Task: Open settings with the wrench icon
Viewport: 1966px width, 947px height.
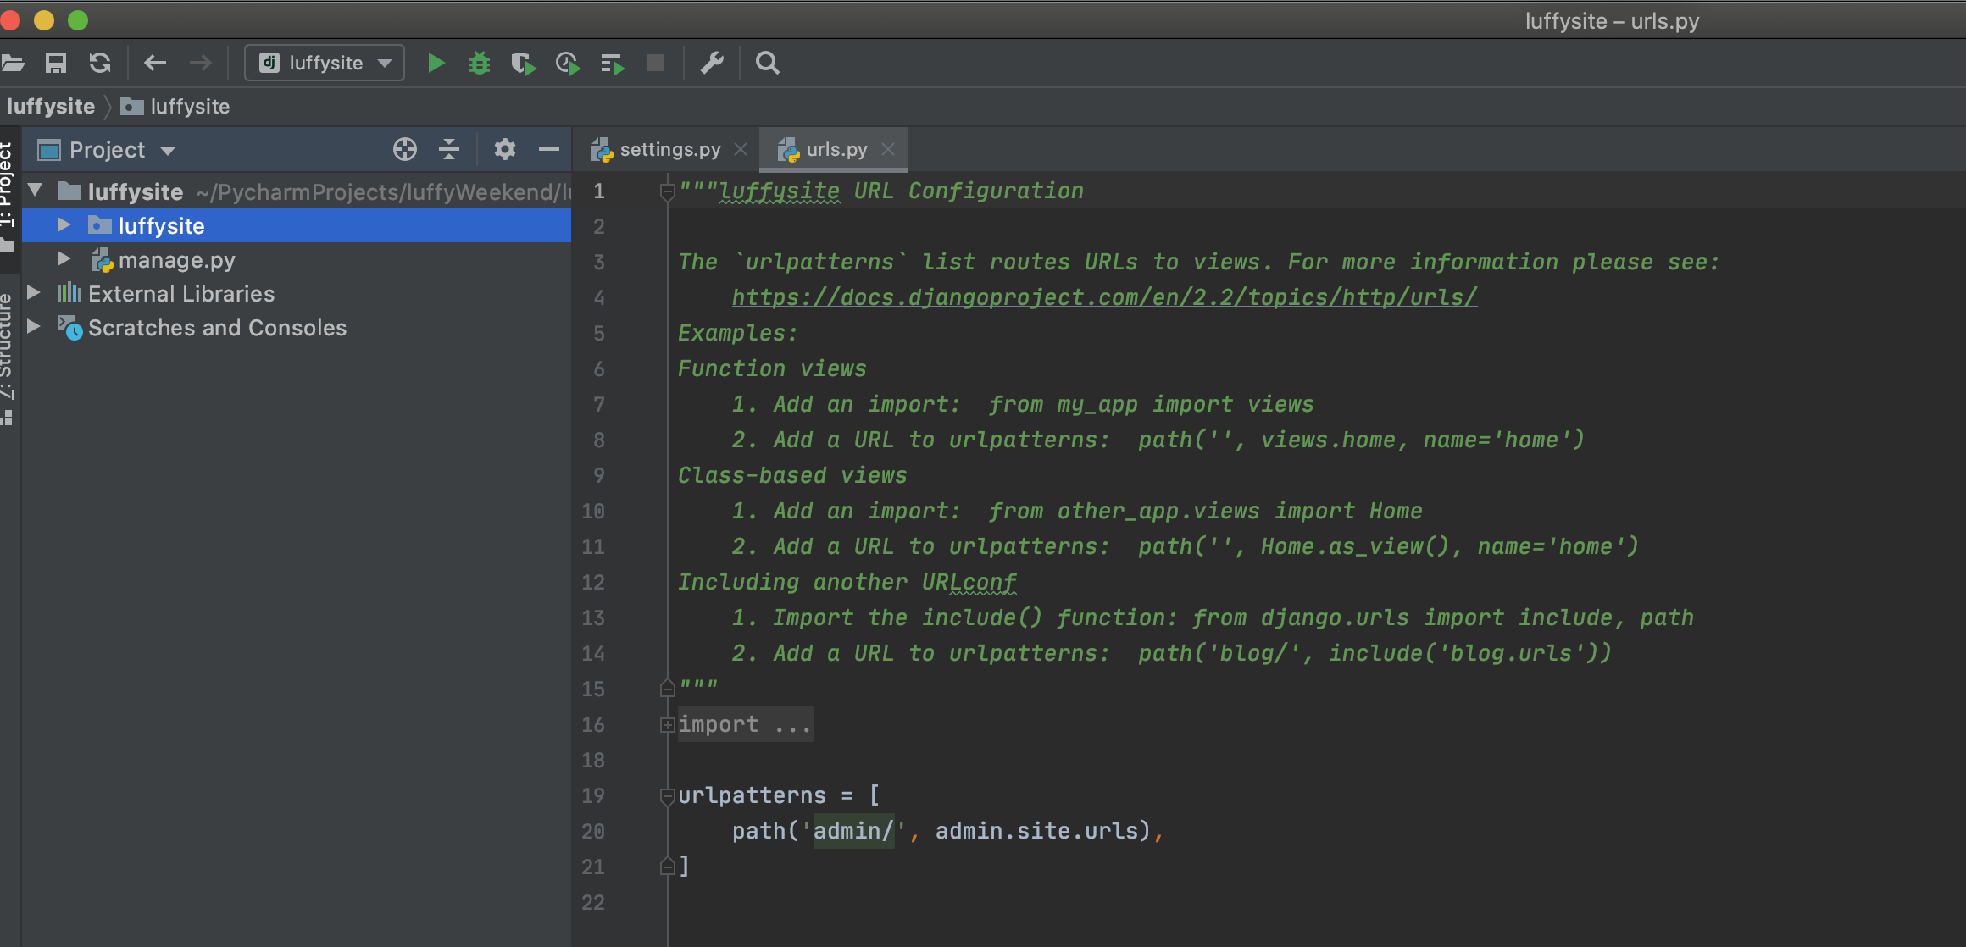Action: (x=712, y=63)
